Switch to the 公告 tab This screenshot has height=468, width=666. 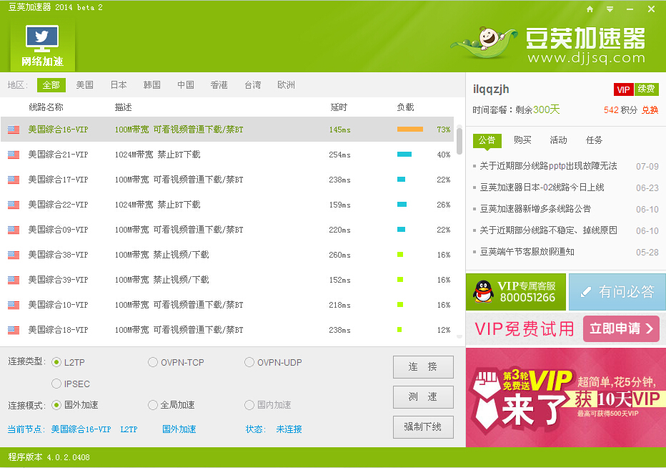(487, 140)
